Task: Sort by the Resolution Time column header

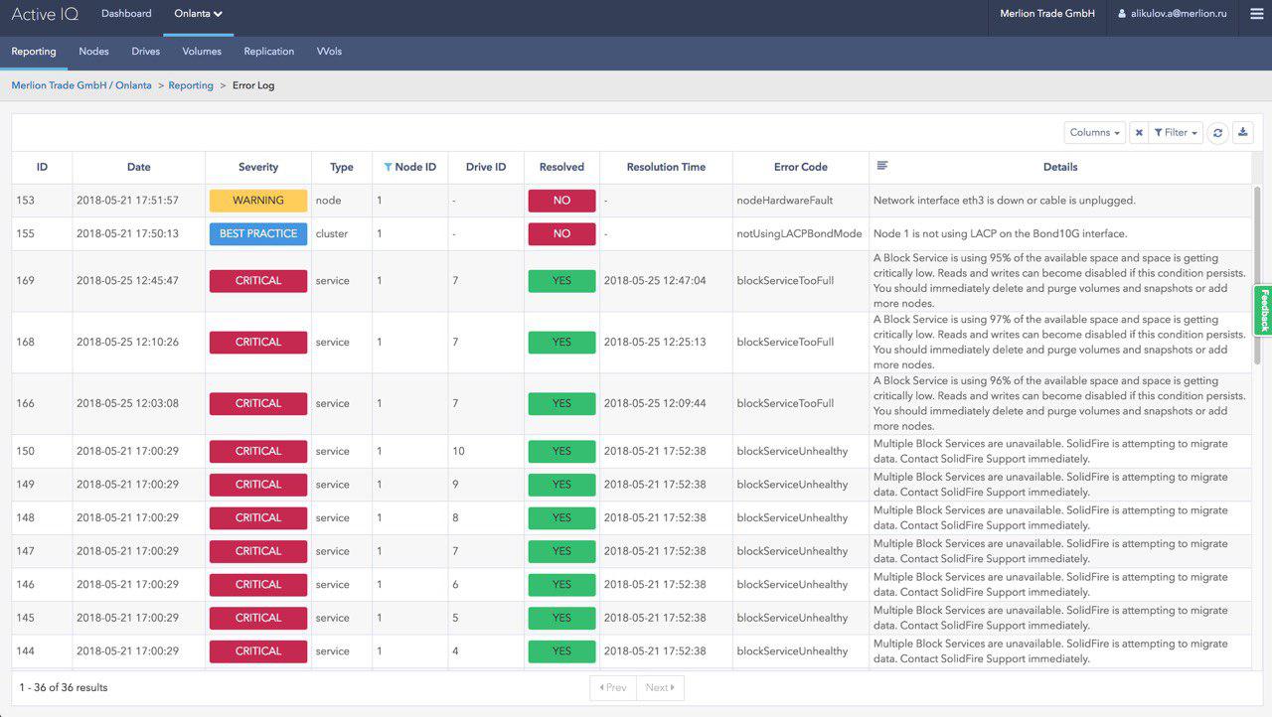Action: [x=666, y=167]
